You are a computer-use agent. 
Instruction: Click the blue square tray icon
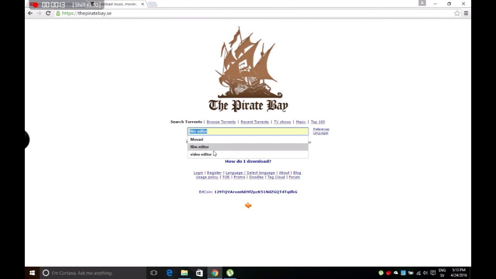(x=403, y=273)
